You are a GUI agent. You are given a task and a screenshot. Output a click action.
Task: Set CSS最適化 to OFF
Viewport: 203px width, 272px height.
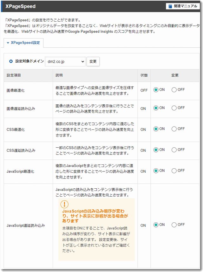174,129
